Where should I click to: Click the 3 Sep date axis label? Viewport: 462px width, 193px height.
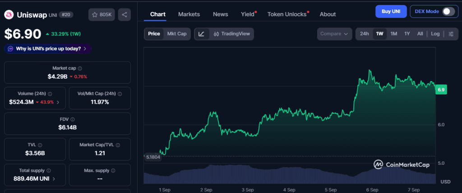(x=248, y=190)
